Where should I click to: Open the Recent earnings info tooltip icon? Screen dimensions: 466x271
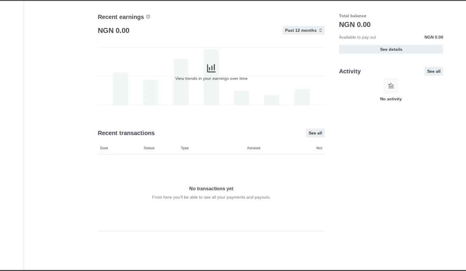point(148,17)
